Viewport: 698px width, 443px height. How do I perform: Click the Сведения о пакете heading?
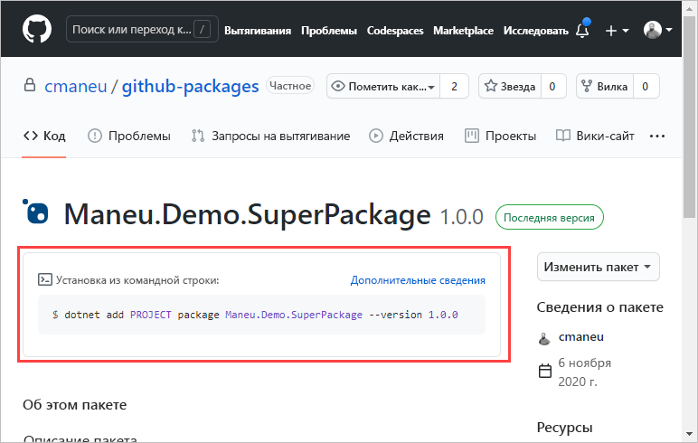[x=599, y=306]
